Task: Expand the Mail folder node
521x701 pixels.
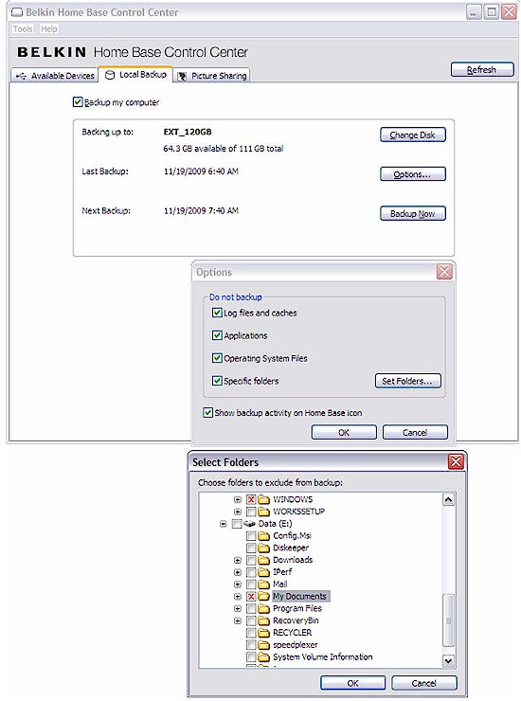Action: (x=238, y=584)
